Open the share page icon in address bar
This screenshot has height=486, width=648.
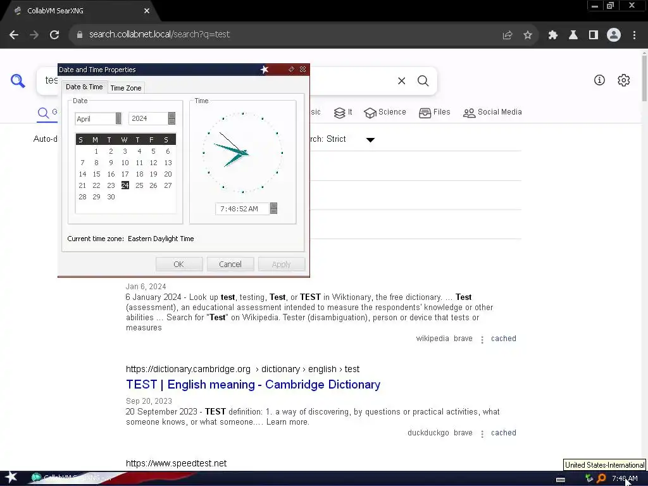tap(508, 35)
